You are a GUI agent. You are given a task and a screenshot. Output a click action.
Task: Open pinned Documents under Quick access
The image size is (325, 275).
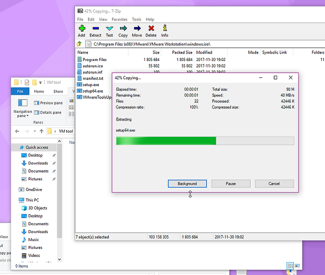(38, 171)
